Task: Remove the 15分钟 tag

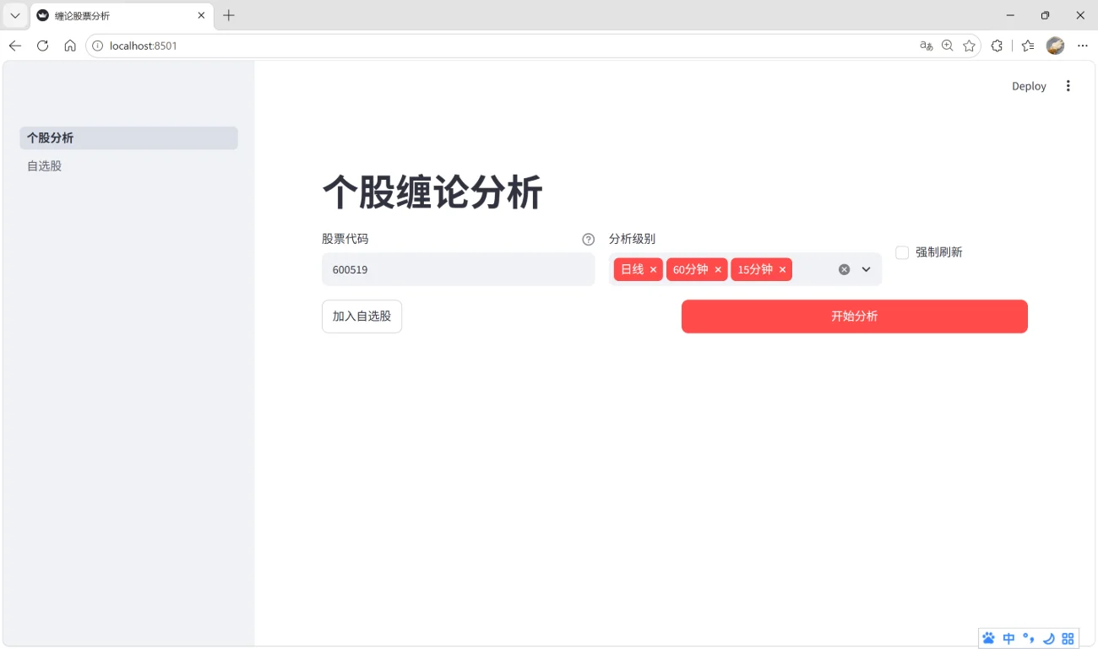Action: (x=782, y=269)
